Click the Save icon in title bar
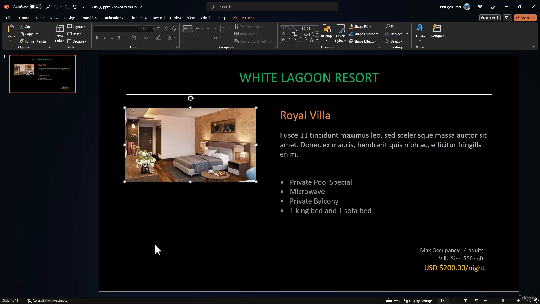This screenshot has width=540, height=304. coord(48,7)
